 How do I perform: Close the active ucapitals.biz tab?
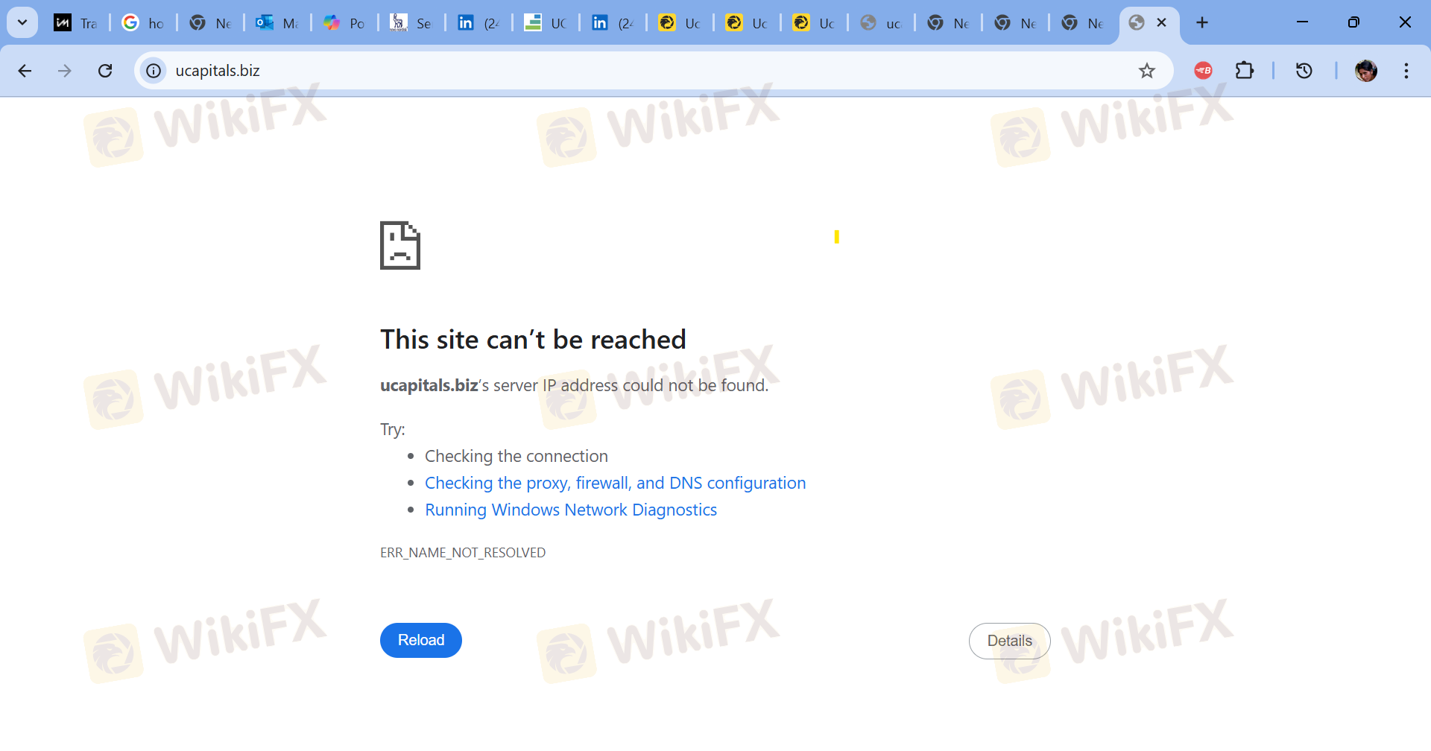1161,22
